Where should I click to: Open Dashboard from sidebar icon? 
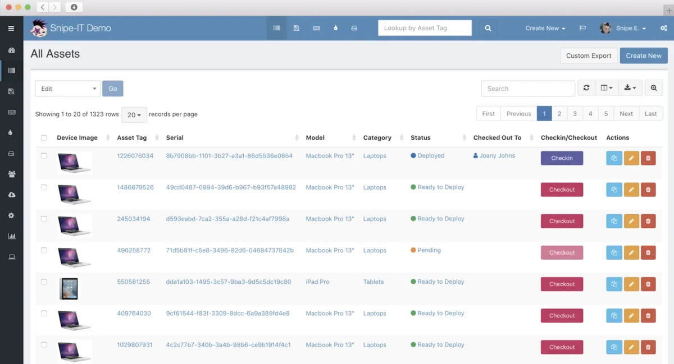pyautogui.click(x=11, y=50)
